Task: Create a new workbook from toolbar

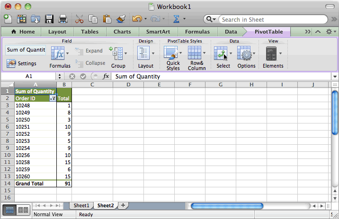Action: pos(8,19)
